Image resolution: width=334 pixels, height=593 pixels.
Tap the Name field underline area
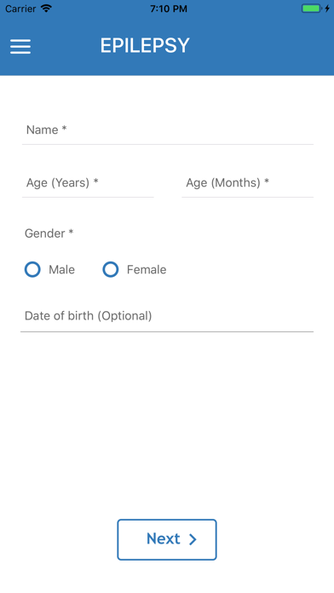(x=168, y=144)
